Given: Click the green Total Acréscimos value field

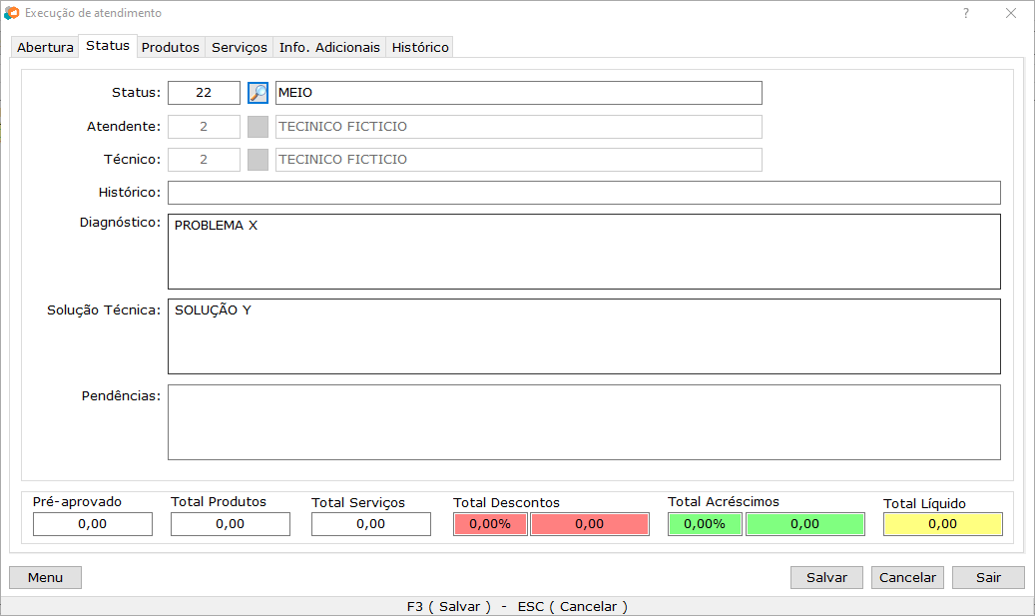Looking at the screenshot, I should [804, 524].
